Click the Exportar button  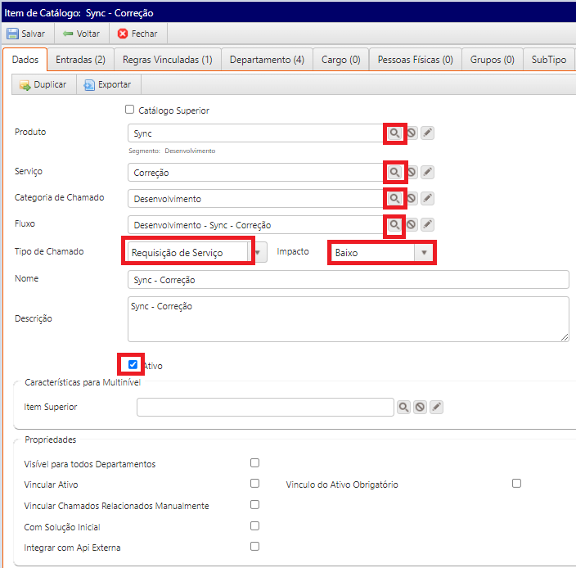pyautogui.click(x=110, y=84)
